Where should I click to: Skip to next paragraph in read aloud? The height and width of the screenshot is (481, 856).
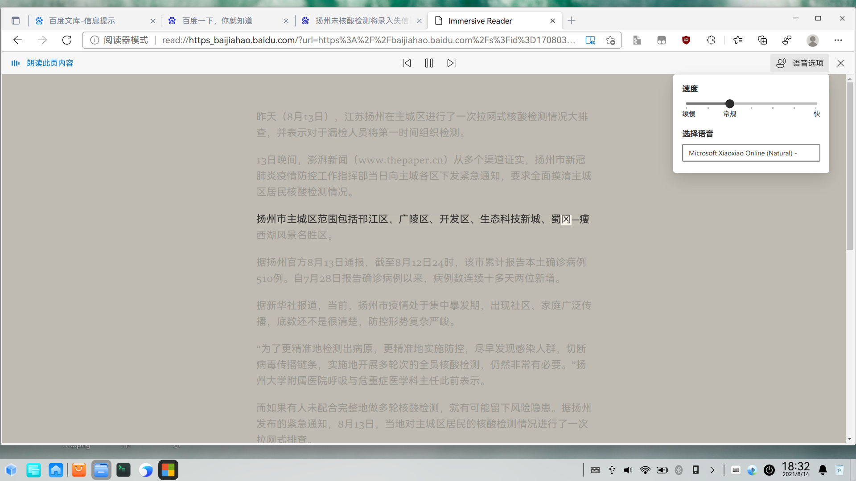click(451, 63)
